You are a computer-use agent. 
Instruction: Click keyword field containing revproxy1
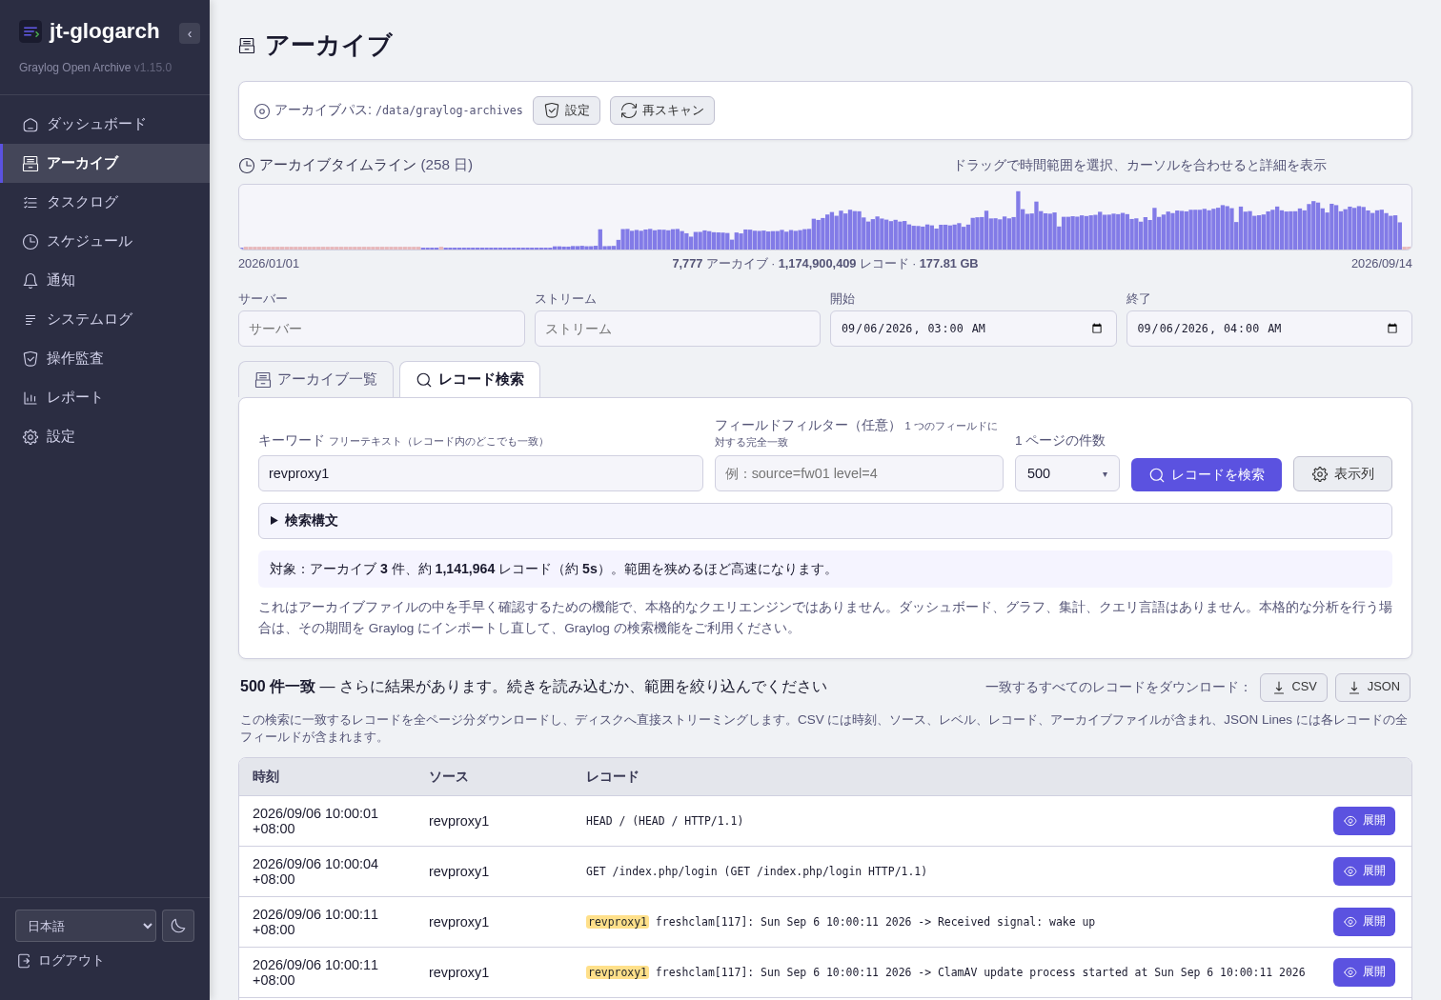(480, 473)
